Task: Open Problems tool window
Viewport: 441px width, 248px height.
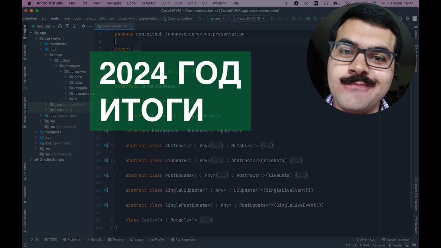Action: pos(71,240)
